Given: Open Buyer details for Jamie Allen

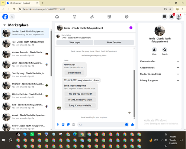Looking at the screenshot, I should pyautogui.click(x=74, y=73).
